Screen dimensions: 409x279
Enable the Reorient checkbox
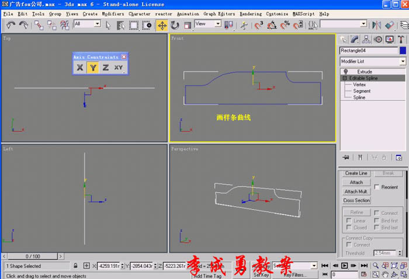377,187
